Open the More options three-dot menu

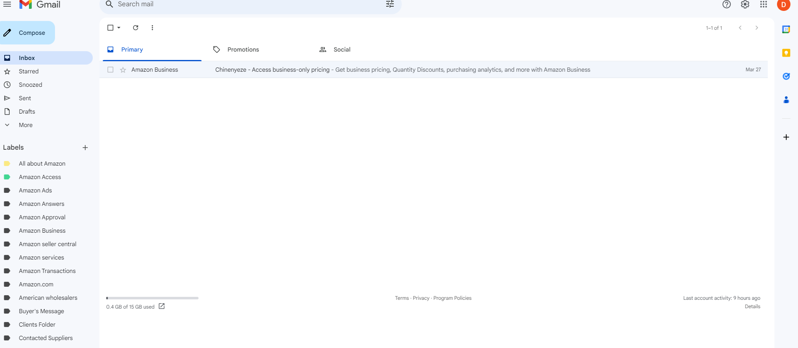pos(152,28)
